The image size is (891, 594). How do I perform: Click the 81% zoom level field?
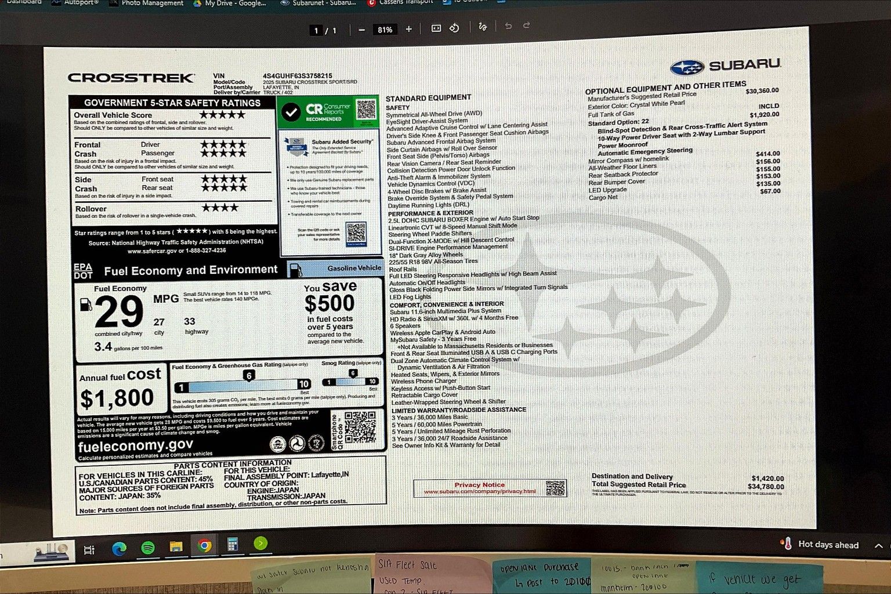(x=385, y=30)
